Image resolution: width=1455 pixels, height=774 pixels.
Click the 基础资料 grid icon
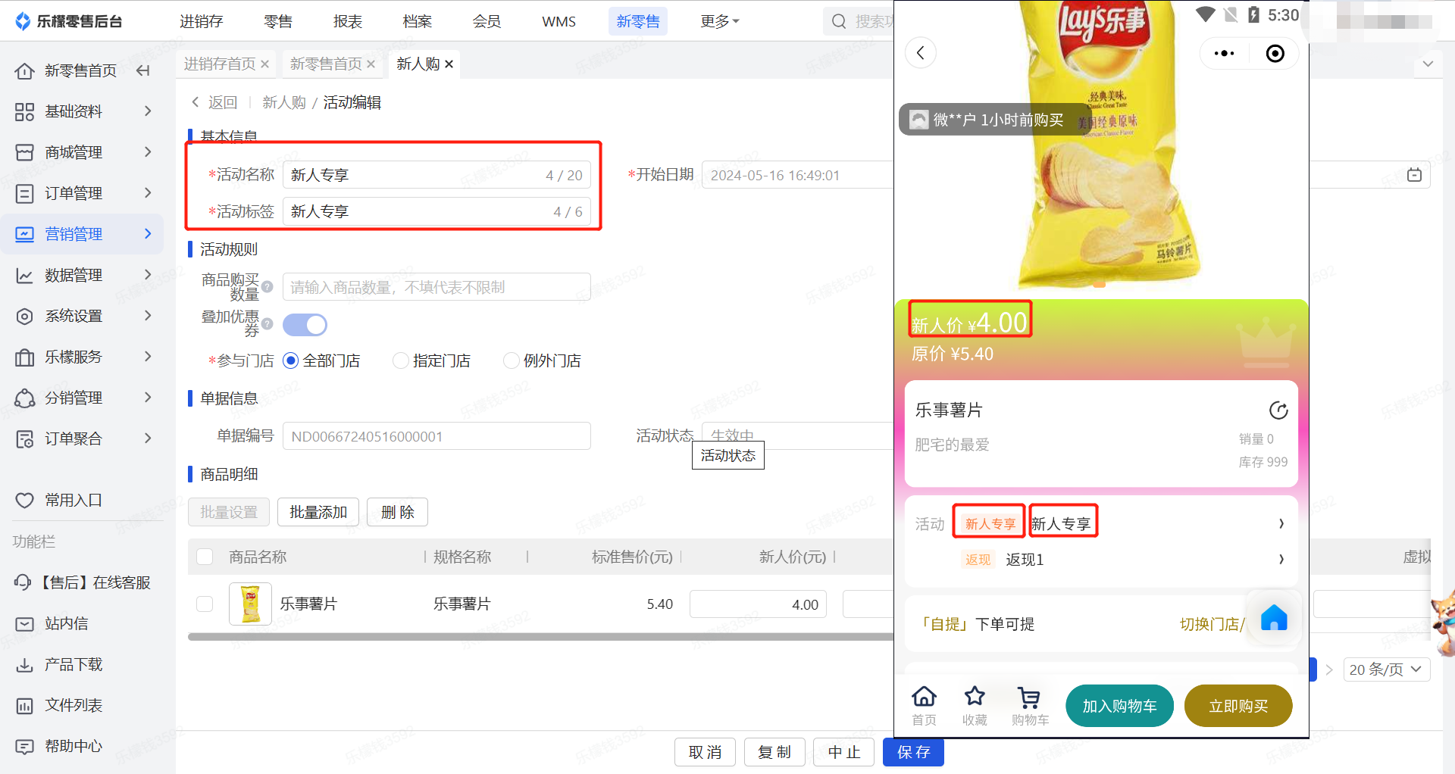click(x=24, y=112)
